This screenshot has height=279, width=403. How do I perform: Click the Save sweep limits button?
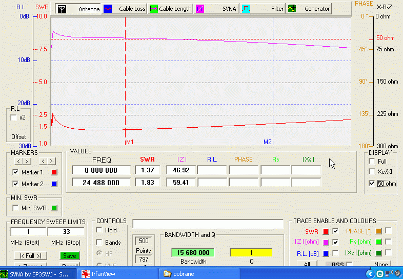[x=69, y=255]
